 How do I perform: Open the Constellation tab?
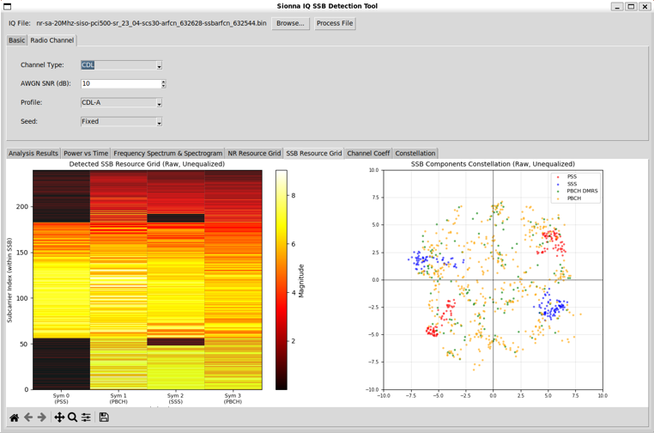point(415,154)
